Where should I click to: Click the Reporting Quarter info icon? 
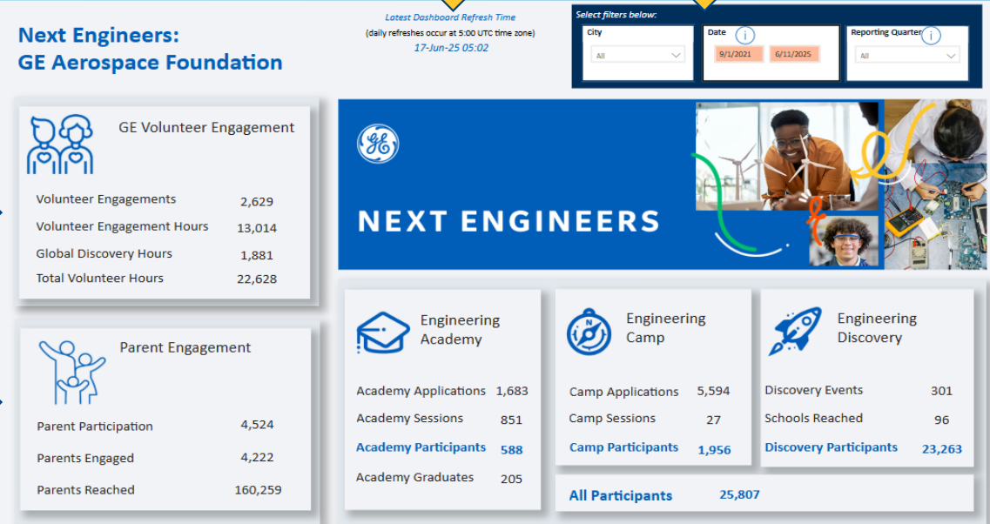tap(931, 36)
